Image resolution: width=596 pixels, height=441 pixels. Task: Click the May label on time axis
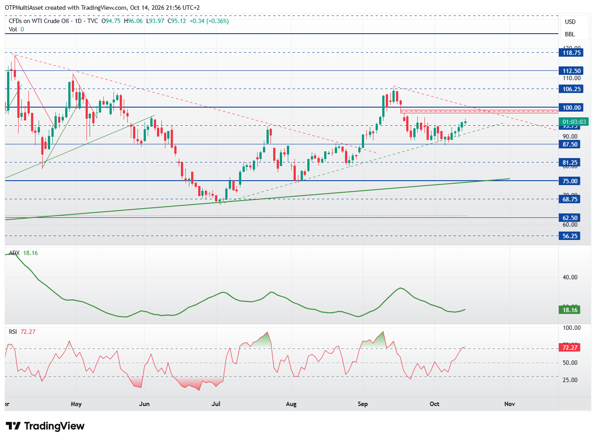click(76, 404)
